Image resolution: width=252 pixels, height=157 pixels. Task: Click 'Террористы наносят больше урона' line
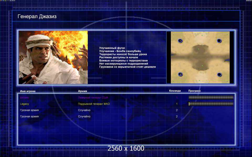pos(123,54)
